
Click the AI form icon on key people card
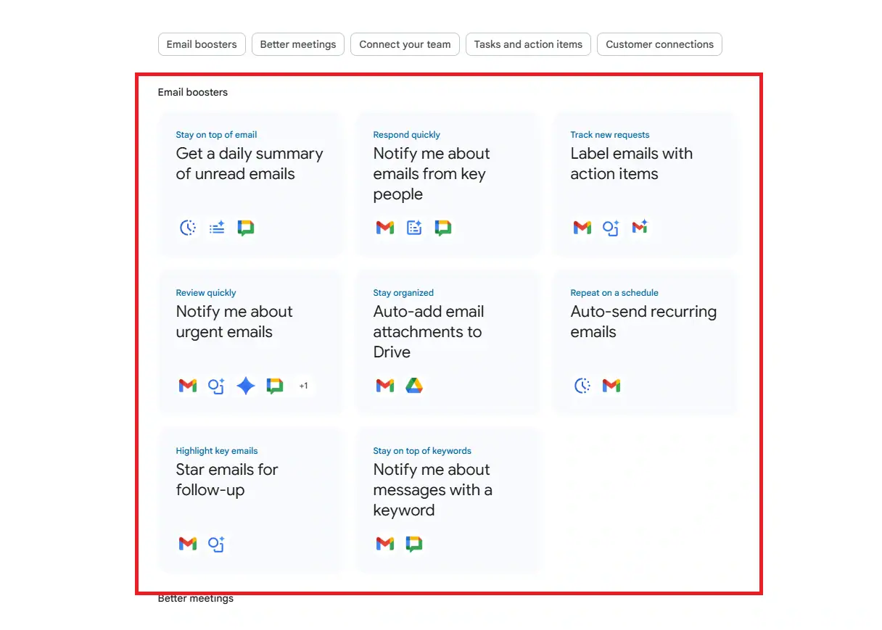click(x=413, y=228)
